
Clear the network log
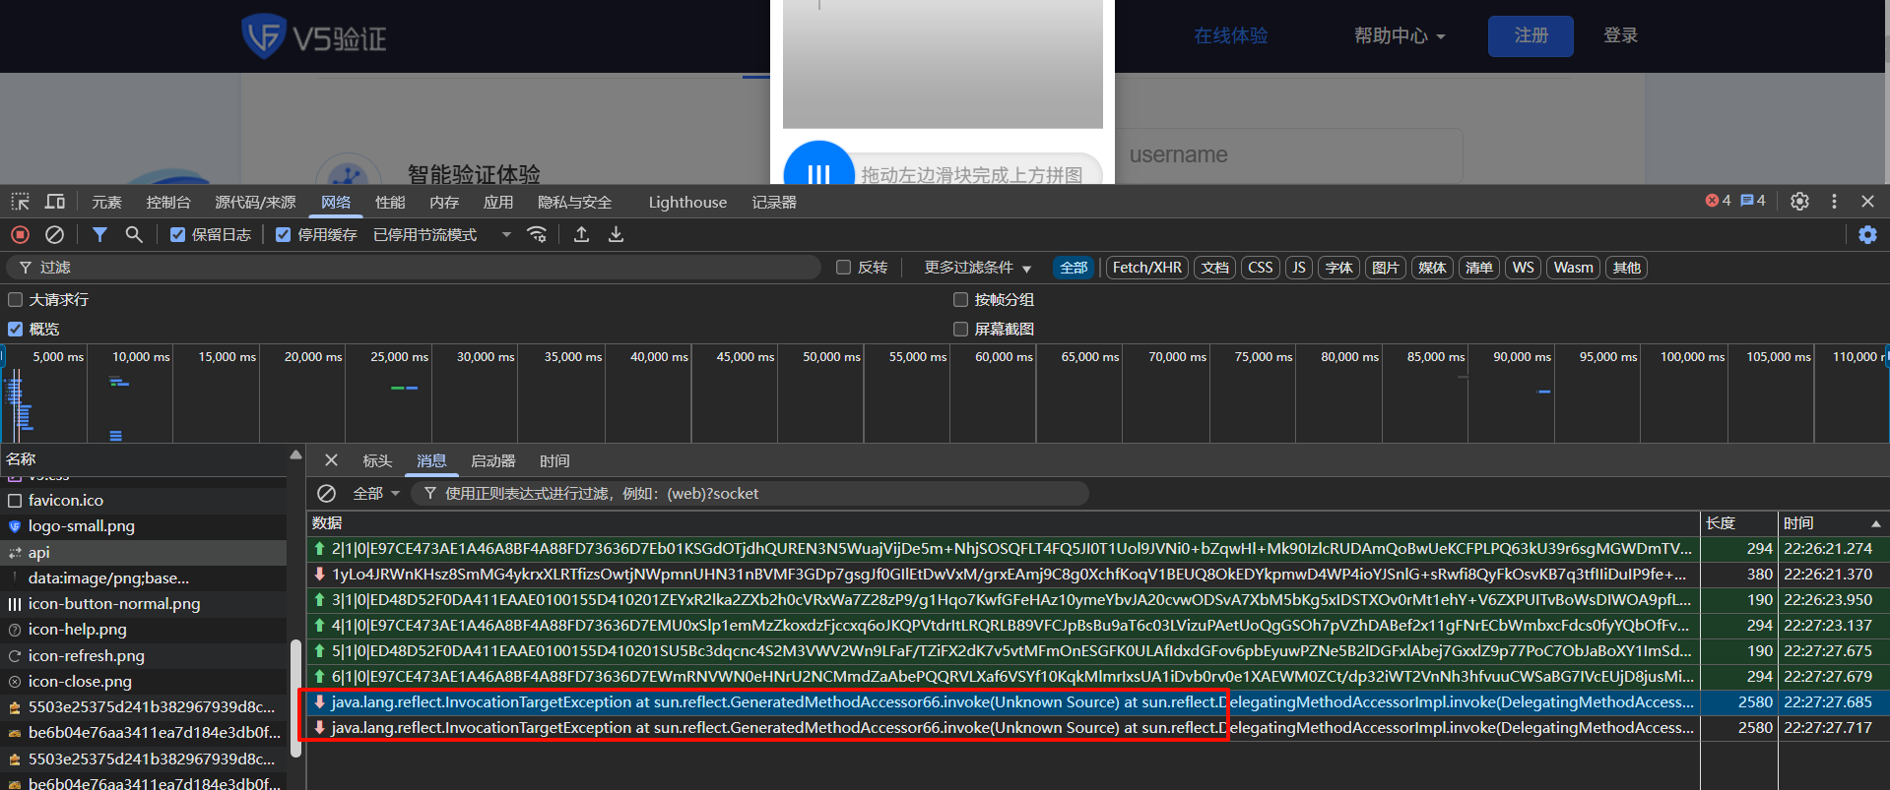click(55, 235)
